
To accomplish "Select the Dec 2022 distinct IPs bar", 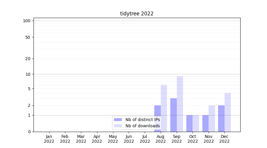I will (x=221, y=118).
